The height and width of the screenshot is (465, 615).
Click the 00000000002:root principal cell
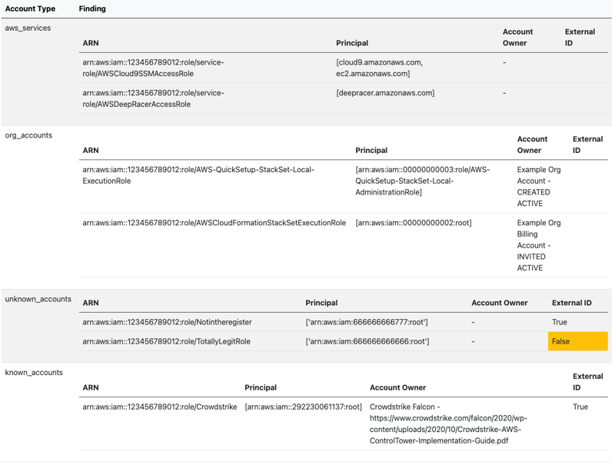coord(414,223)
